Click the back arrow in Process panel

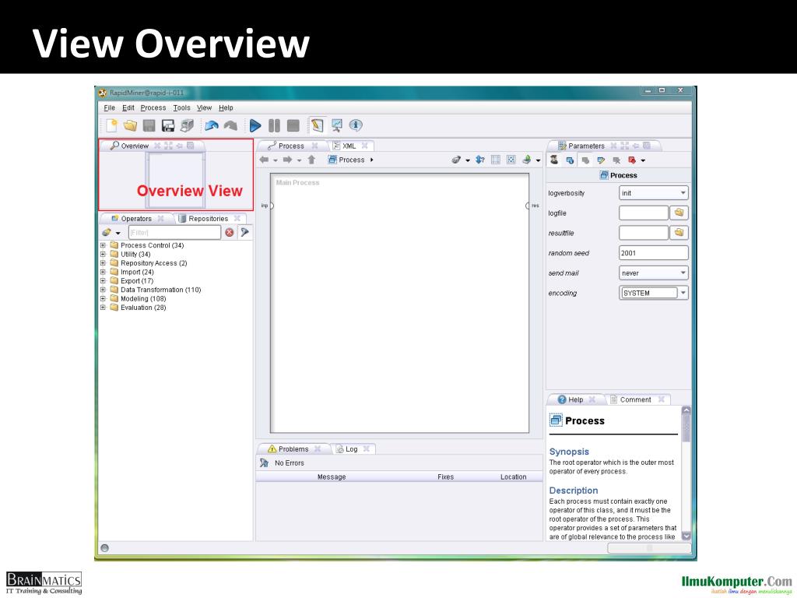pos(264,160)
